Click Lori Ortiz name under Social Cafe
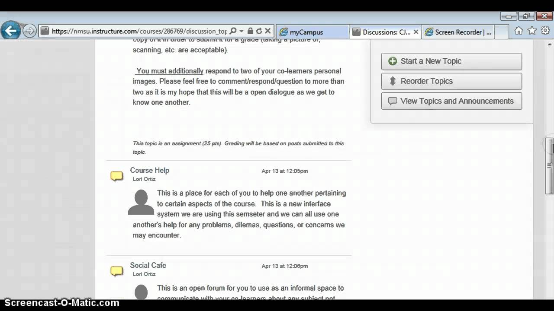The image size is (554, 311). (x=144, y=274)
